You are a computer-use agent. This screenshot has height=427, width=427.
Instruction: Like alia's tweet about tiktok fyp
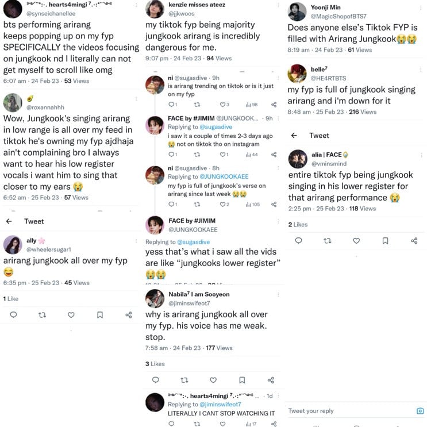pyautogui.click(x=356, y=241)
